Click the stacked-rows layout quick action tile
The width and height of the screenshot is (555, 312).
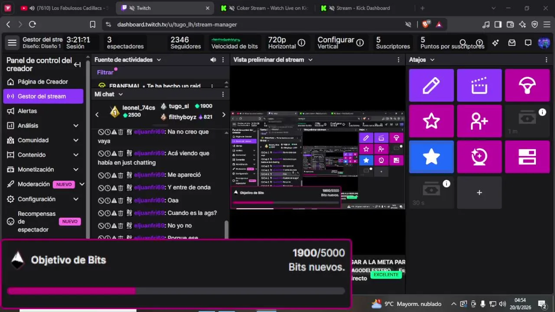click(527, 156)
